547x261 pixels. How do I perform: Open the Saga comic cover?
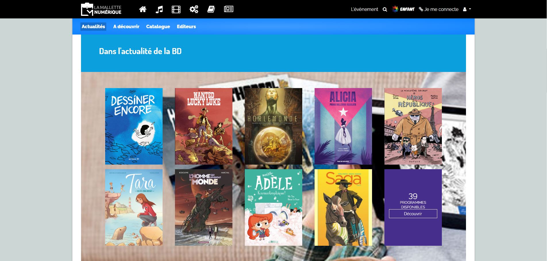[x=343, y=207]
